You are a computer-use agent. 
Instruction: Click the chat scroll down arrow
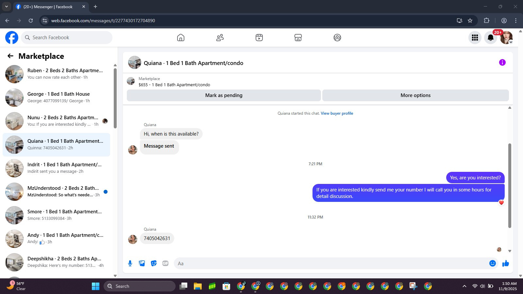pos(510,251)
